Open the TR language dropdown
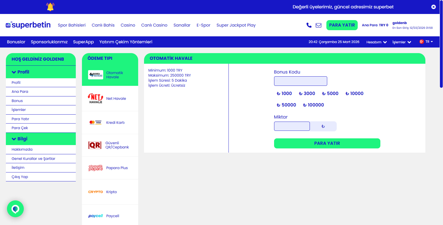The image size is (443, 225). click(x=429, y=42)
